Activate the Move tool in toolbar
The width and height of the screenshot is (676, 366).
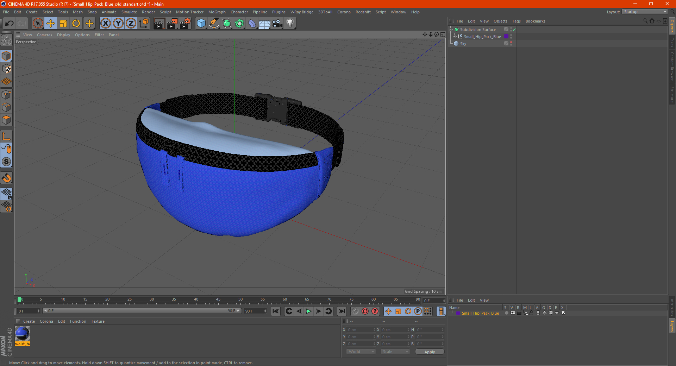point(51,24)
